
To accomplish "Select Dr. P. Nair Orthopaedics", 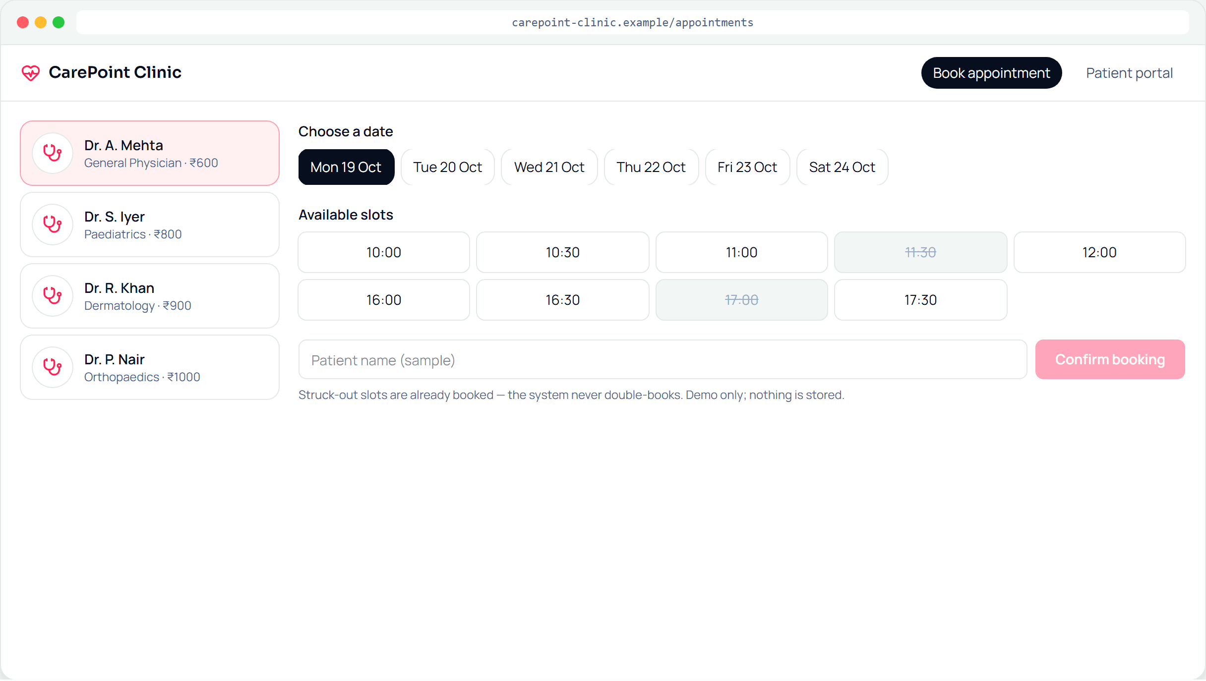I will click(x=150, y=367).
